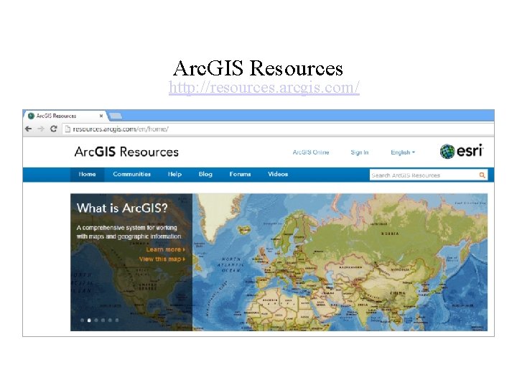Select the first carousel dot
This screenshot has width=517, height=388.
click(x=82, y=320)
